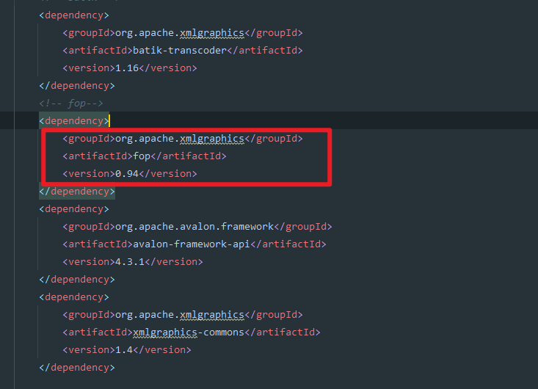Click the groupId above xmlgraphics-commons
Viewport: 538px width, 389px height.
[x=179, y=314]
